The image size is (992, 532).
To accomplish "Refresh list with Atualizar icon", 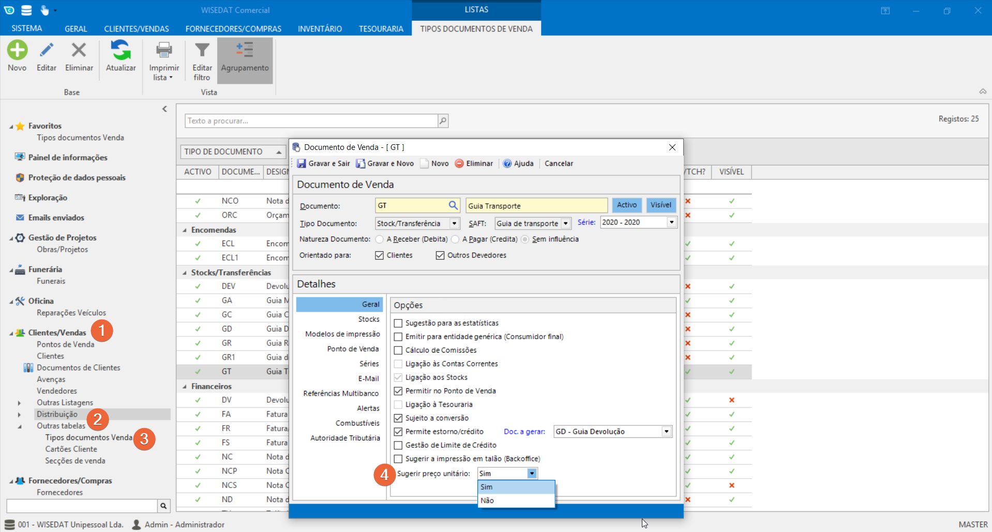I will (121, 51).
